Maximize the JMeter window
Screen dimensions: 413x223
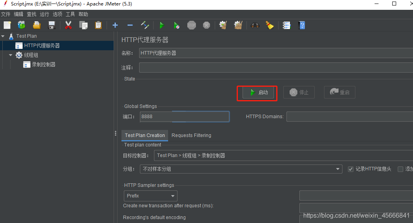coord(394,4)
